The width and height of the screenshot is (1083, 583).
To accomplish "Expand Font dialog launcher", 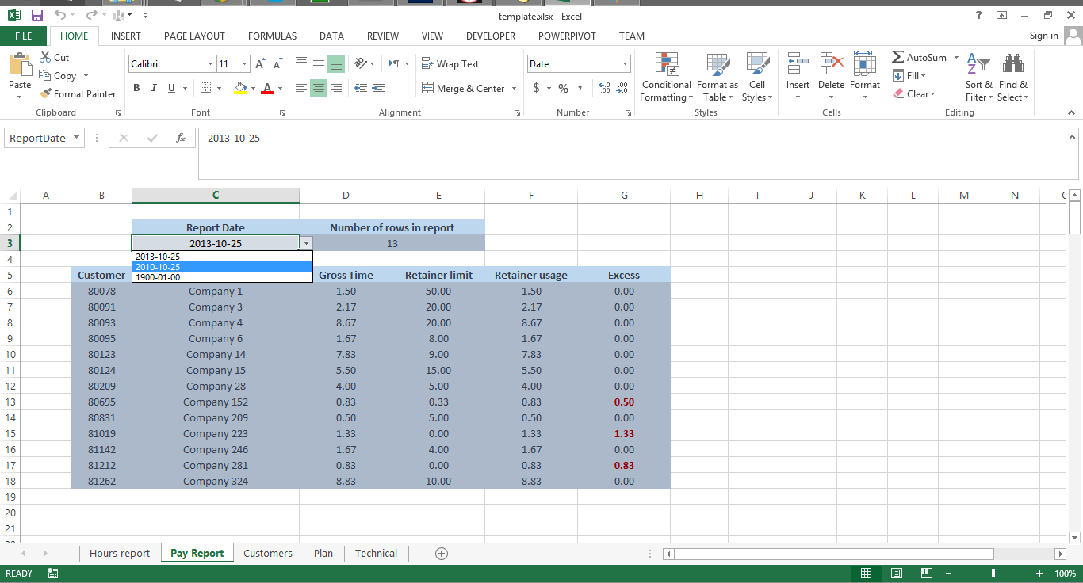I will click(282, 113).
